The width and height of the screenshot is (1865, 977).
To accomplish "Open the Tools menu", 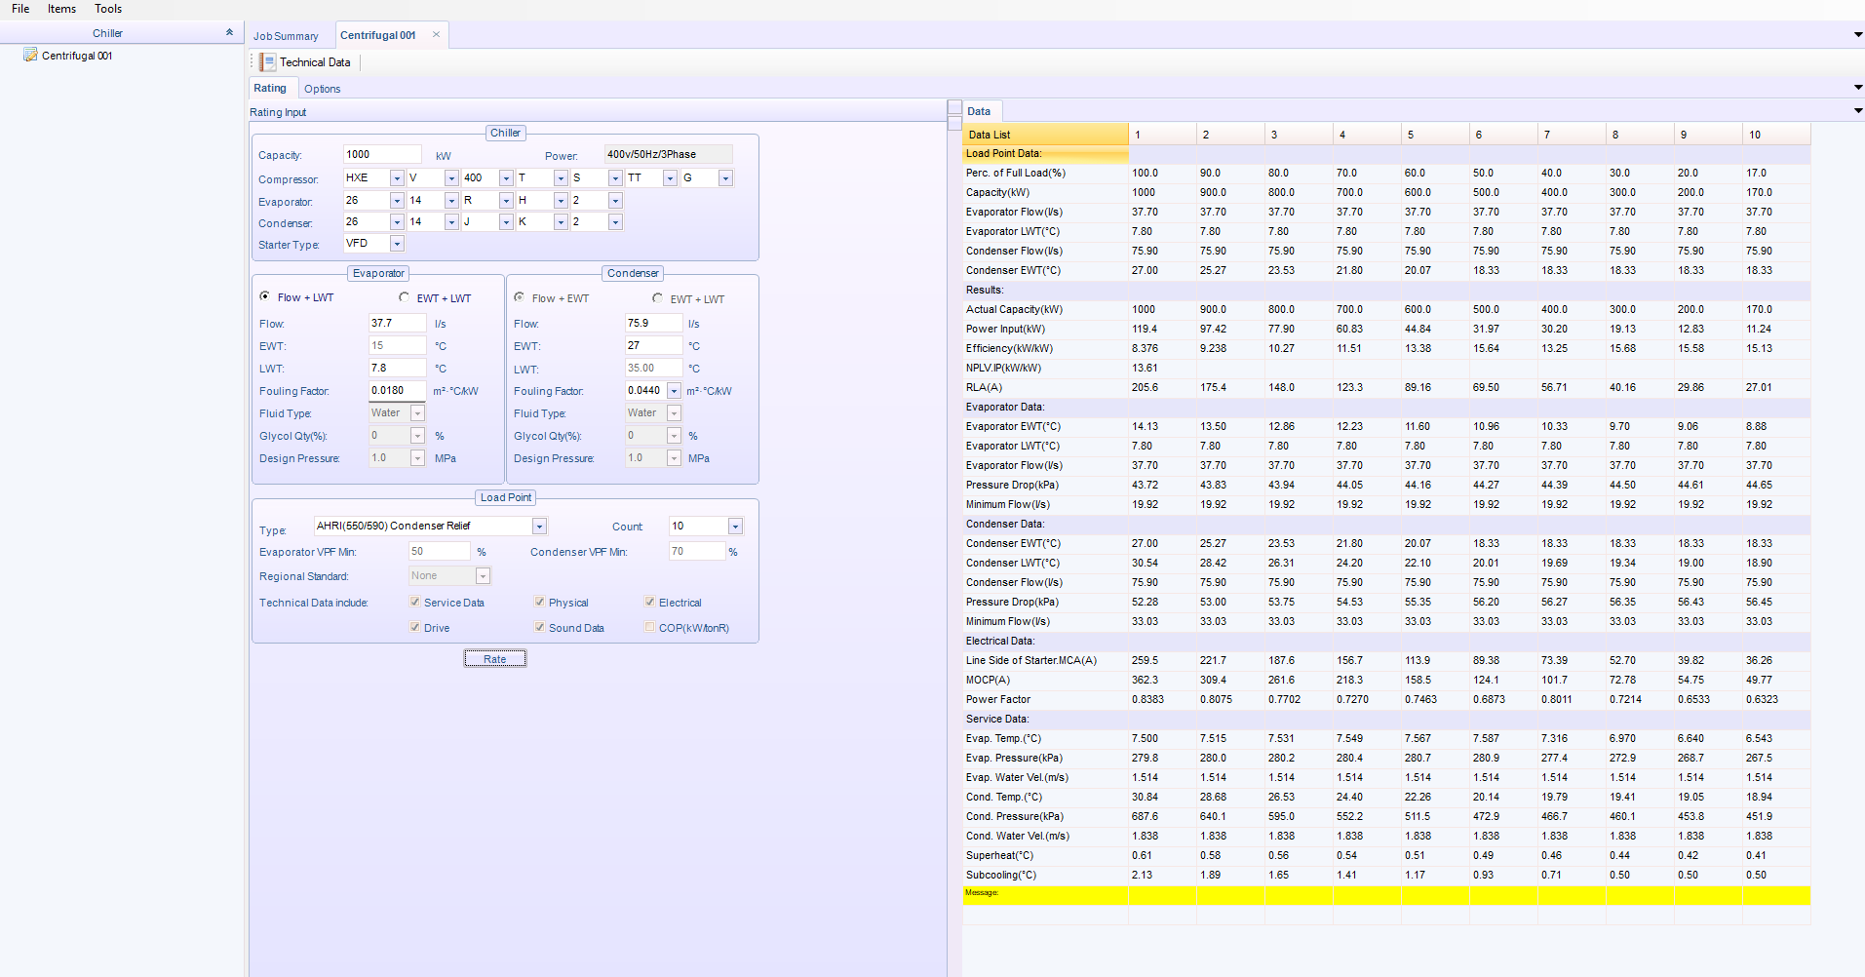I will coord(108,9).
